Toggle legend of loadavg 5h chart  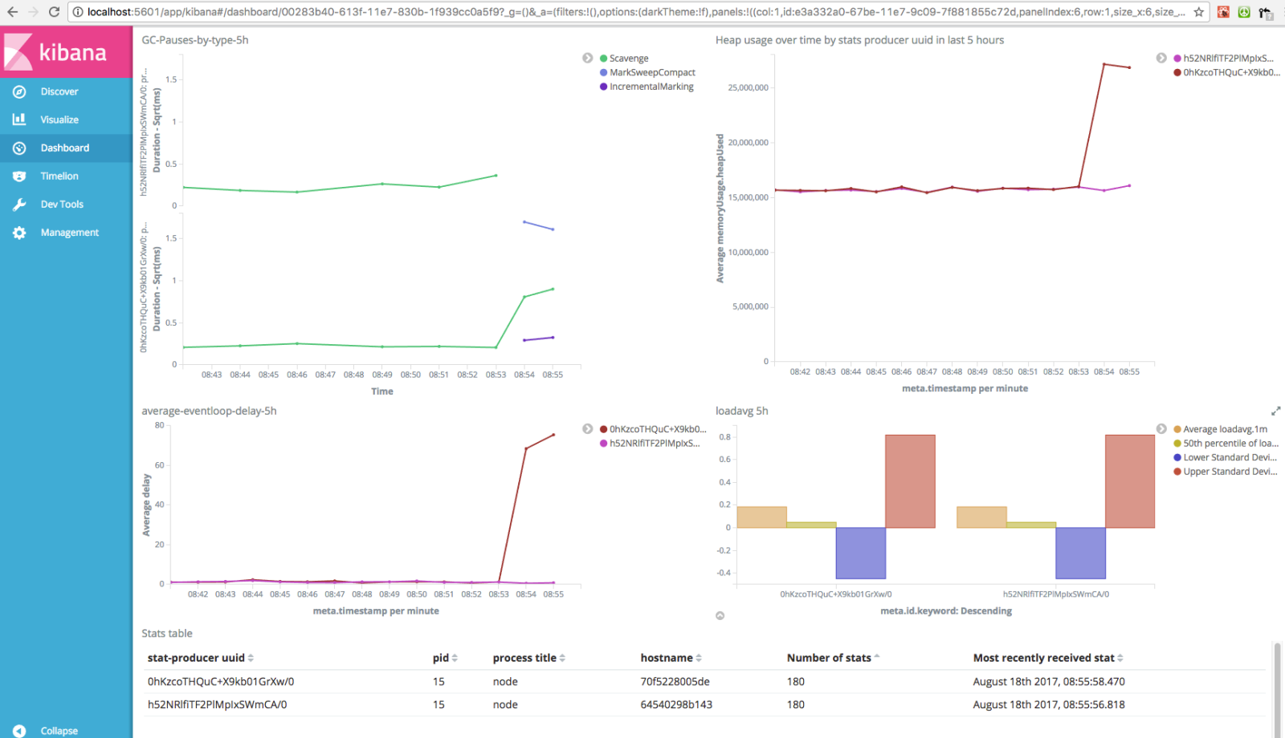1161,429
